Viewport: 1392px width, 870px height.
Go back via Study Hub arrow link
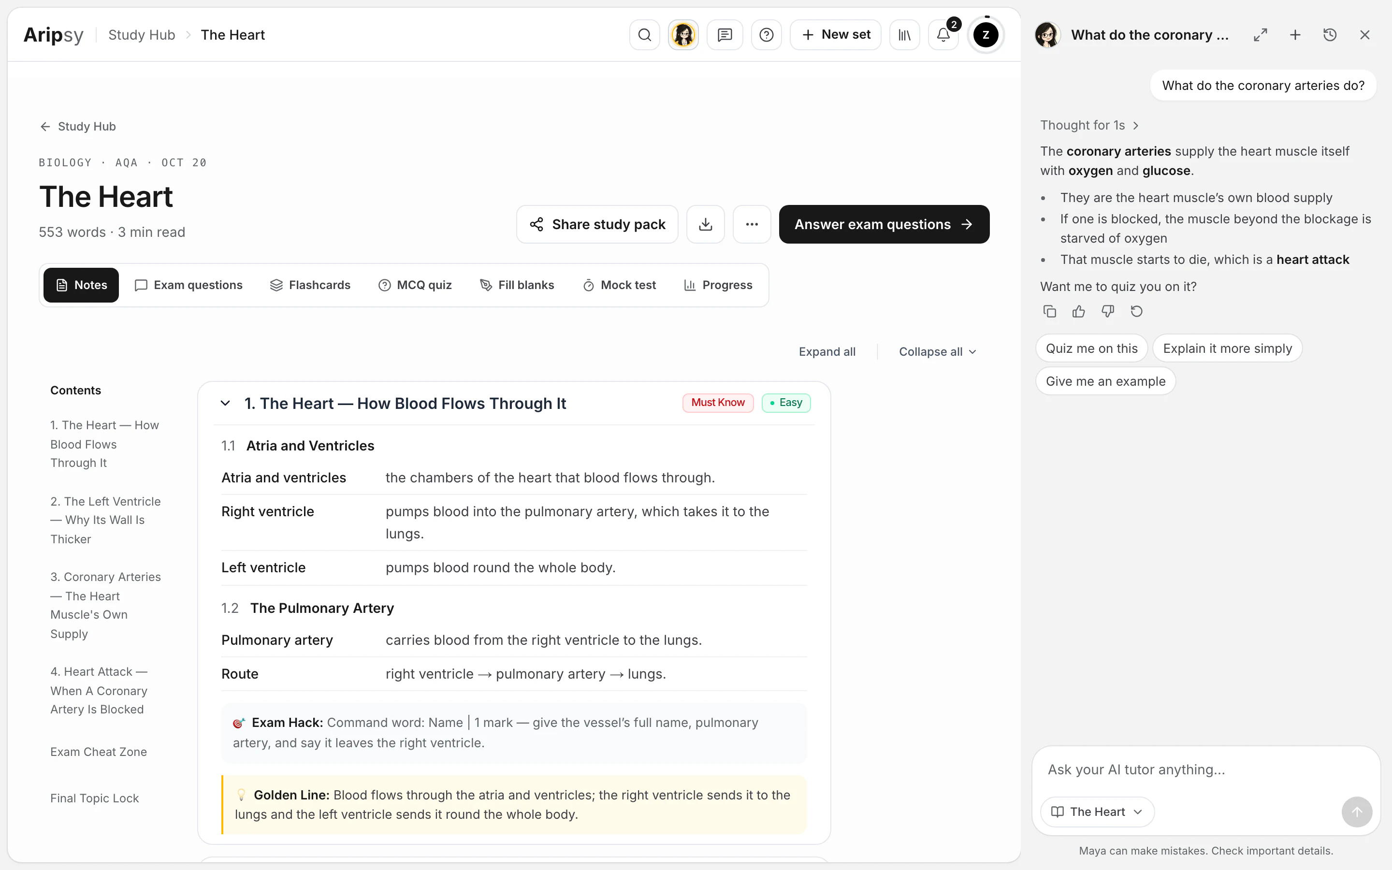tap(78, 127)
